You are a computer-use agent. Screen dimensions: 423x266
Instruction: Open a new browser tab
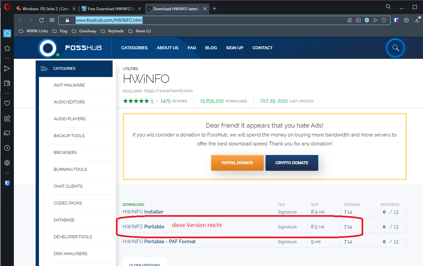click(214, 9)
